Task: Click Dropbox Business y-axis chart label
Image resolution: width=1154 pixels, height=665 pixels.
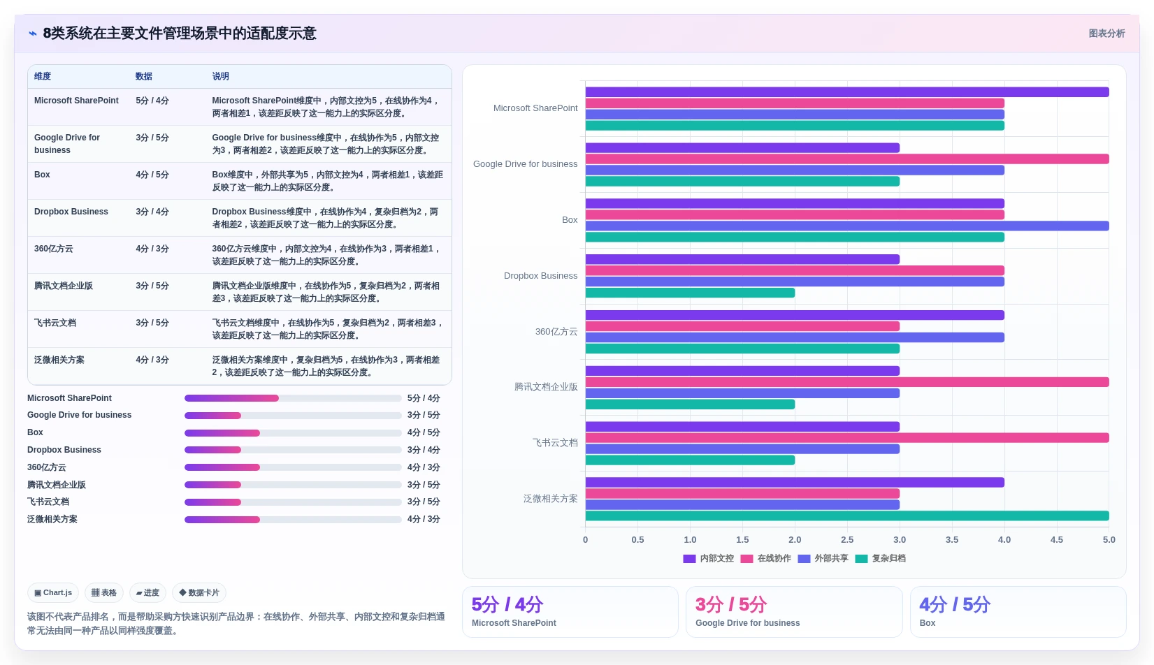Action: click(540, 276)
